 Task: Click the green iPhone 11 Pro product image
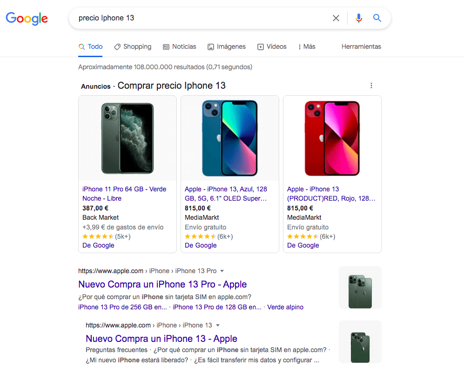coord(128,138)
